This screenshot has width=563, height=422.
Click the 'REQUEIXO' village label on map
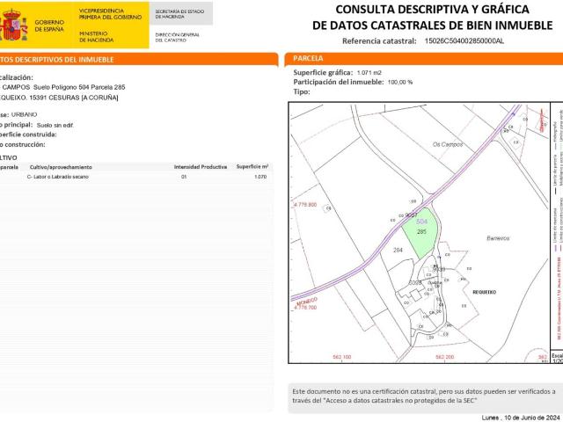coord(485,292)
